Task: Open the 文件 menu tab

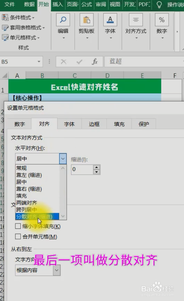Action: [x=10, y=4]
